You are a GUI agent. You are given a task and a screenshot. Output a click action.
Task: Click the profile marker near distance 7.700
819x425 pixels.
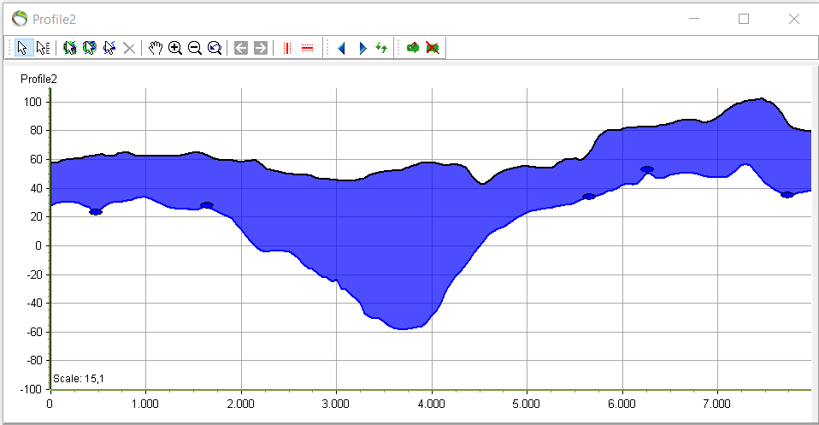click(x=787, y=195)
